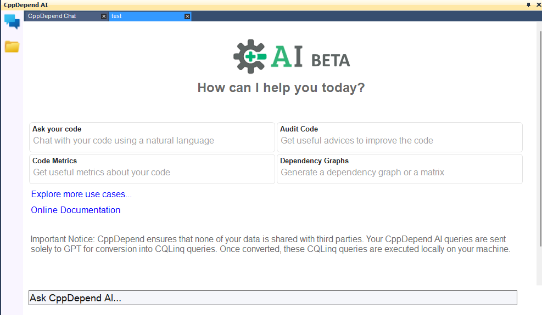Close the test tab

[187, 16]
